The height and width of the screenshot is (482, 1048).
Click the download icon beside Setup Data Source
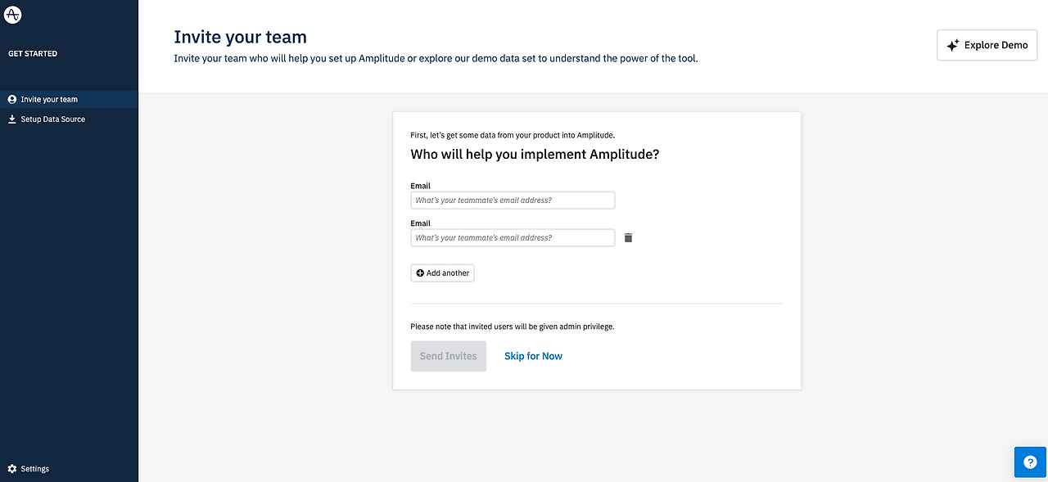coord(12,119)
